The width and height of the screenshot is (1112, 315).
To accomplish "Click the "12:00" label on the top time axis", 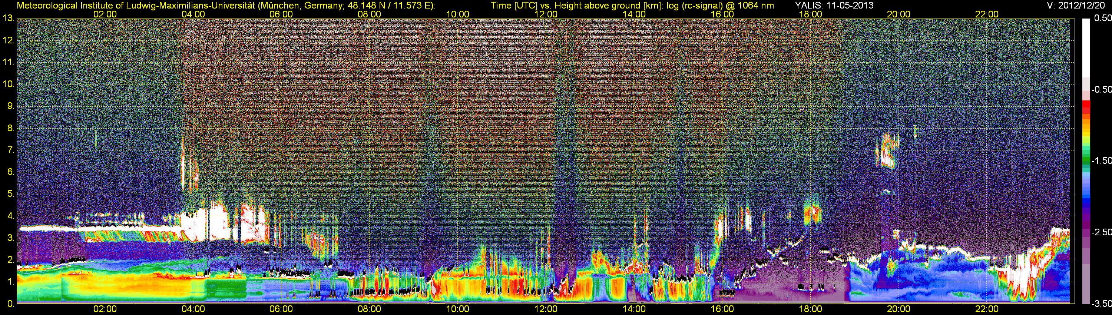I will point(546,14).
